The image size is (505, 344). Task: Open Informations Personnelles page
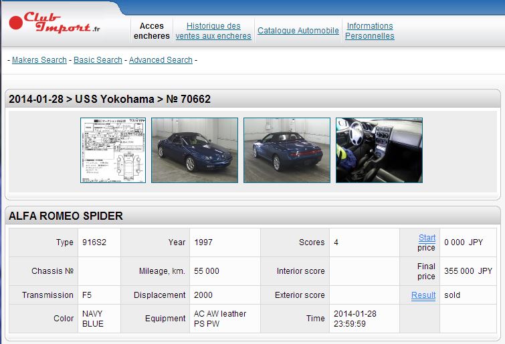click(x=370, y=31)
